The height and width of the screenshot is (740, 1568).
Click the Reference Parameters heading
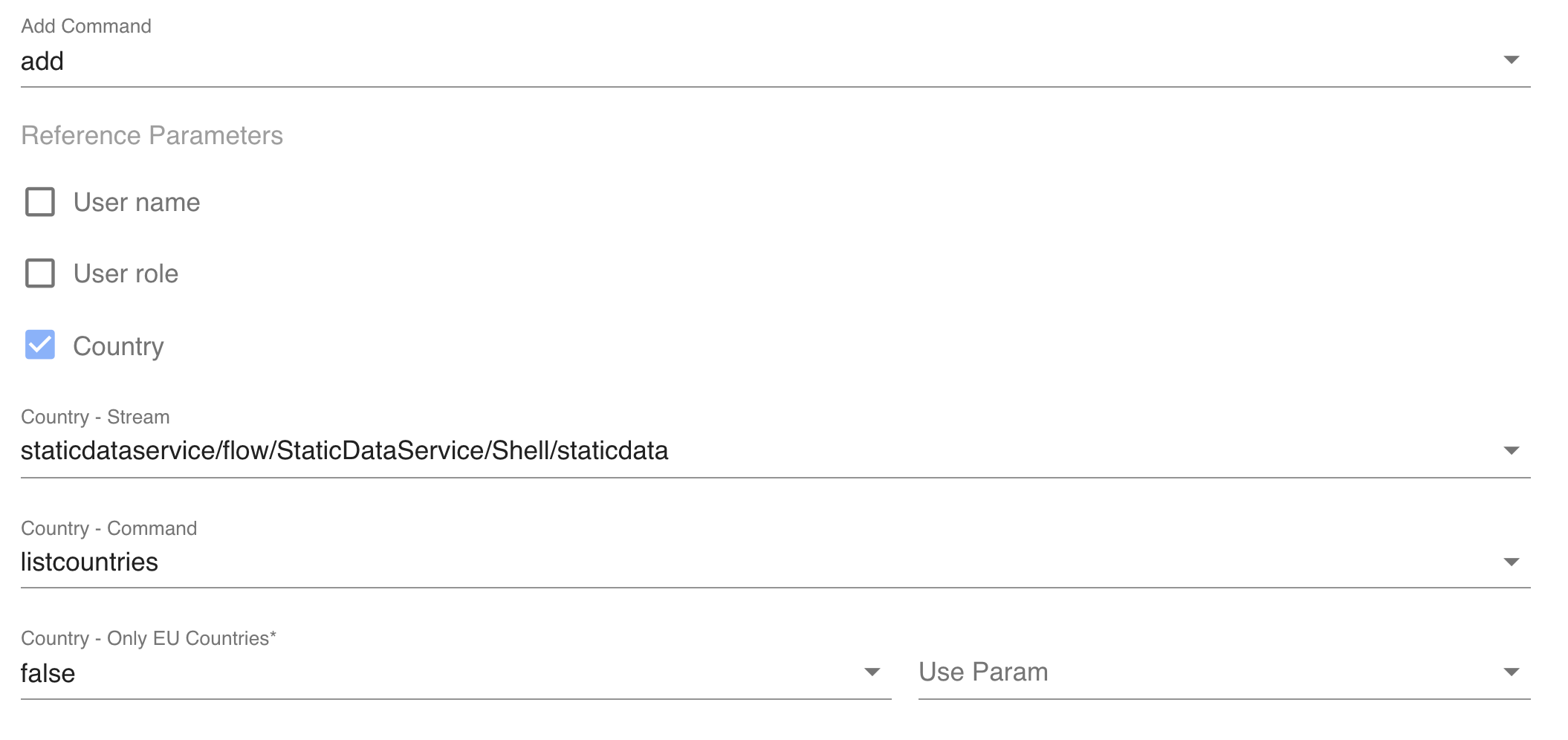coord(152,136)
